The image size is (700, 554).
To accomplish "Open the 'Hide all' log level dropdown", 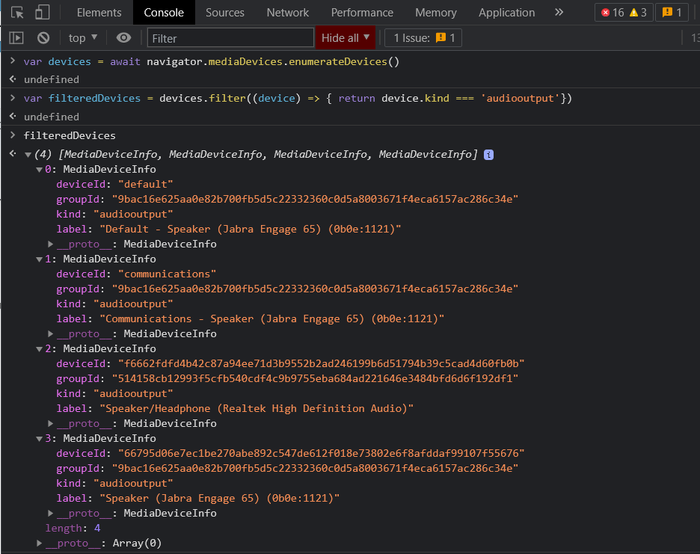I will [345, 37].
